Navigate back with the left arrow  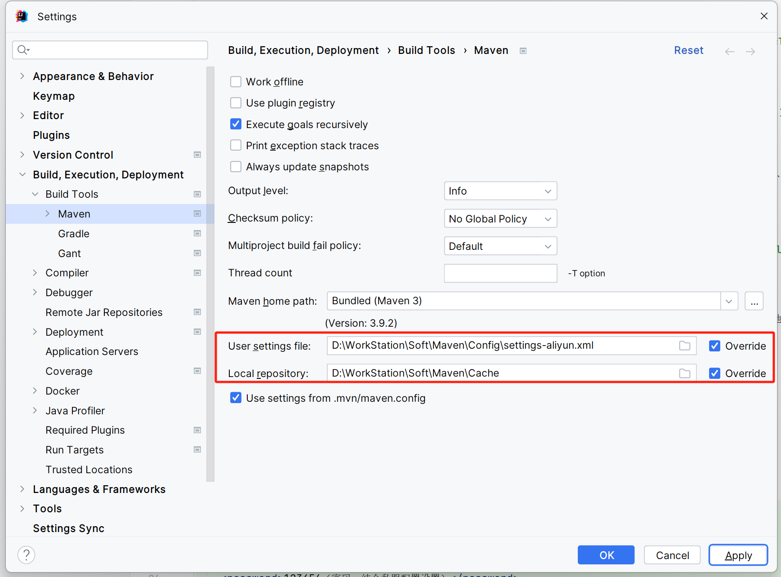coord(729,51)
